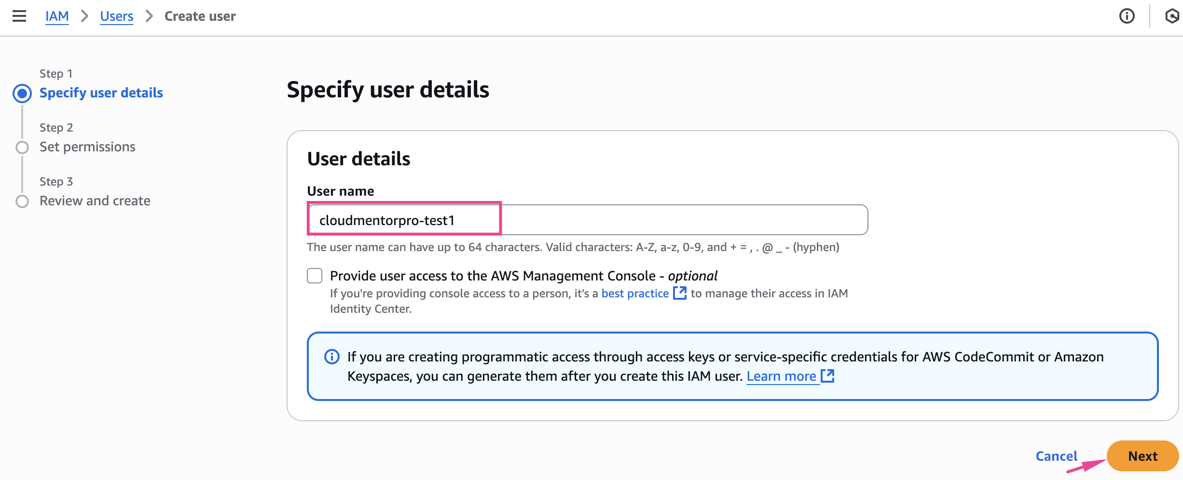Open the best practice link
The image size is (1183, 480).
tap(634, 293)
